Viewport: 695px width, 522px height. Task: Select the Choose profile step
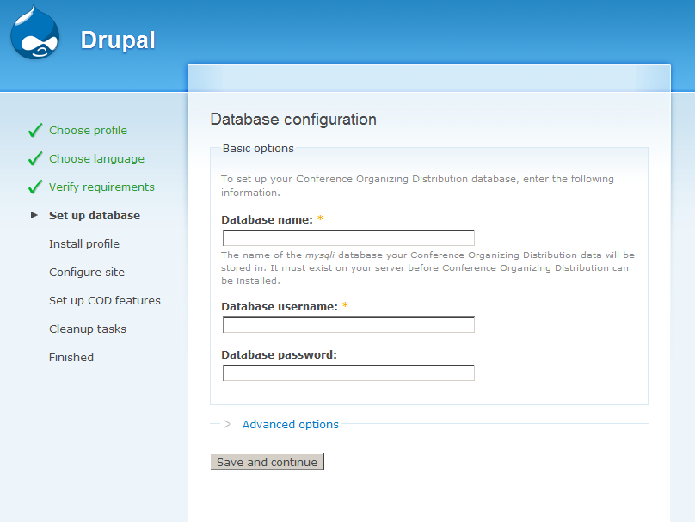click(x=89, y=130)
